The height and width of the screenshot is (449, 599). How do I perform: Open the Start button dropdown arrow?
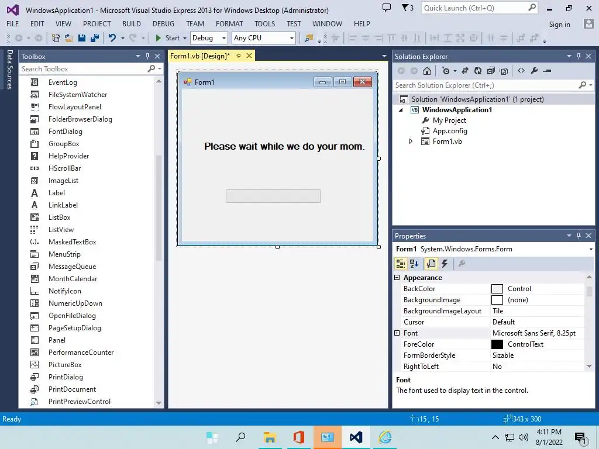click(185, 38)
